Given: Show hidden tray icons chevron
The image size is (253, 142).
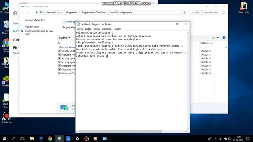Looking at the screenshot, I should [x=216, y=139].
